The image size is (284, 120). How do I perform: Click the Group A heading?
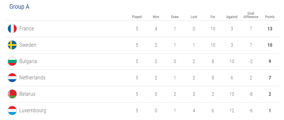pos(19,7)
